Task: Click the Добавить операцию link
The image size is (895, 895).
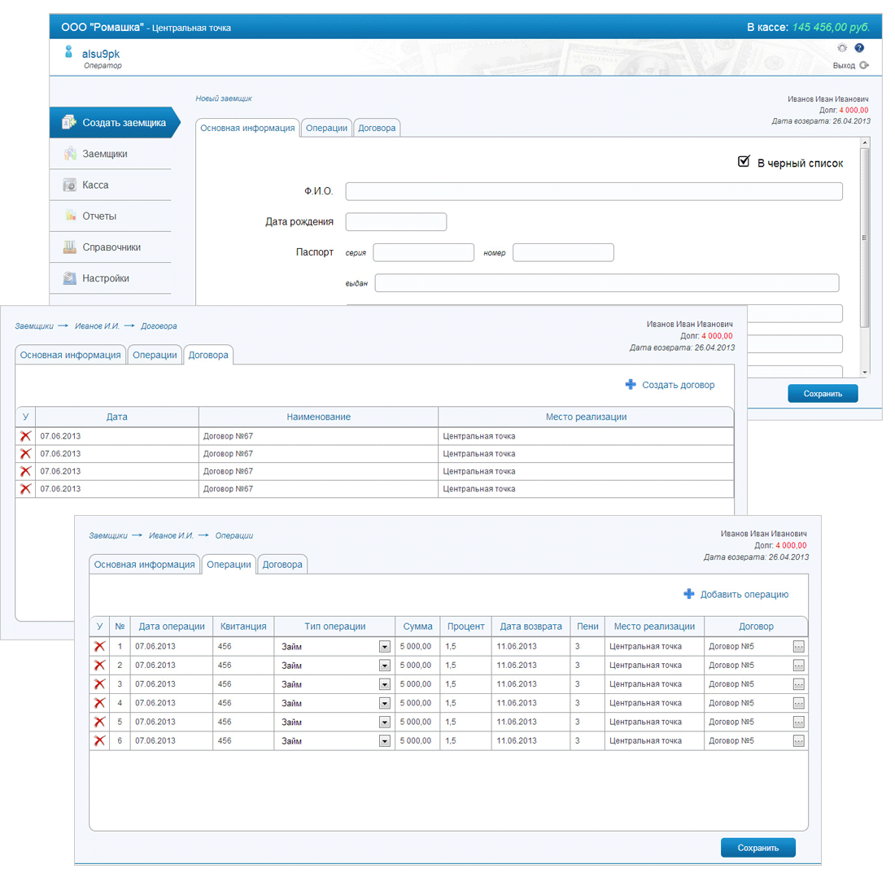Action: 744,594
